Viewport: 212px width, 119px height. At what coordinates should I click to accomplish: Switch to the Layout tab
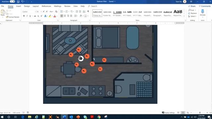tap(36, 6)
